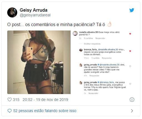The height and width of the screenshot is (119, 142).
Task: Open '52 pessoas estão falando sobre isso'
Action: coord(45,111)
